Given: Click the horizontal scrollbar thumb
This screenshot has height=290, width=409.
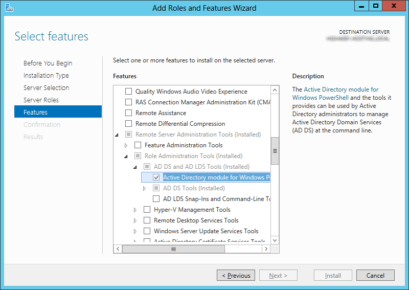Looking at the screenshot, I should [x=173, y=249].
